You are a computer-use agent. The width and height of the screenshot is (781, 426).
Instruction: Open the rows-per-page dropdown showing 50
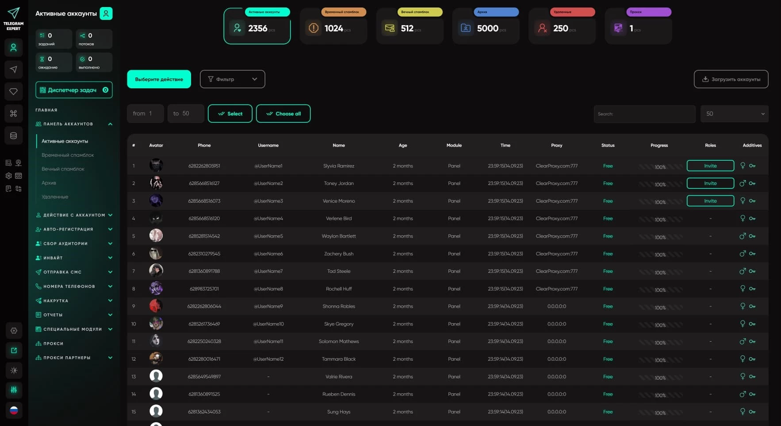point(734,114)
